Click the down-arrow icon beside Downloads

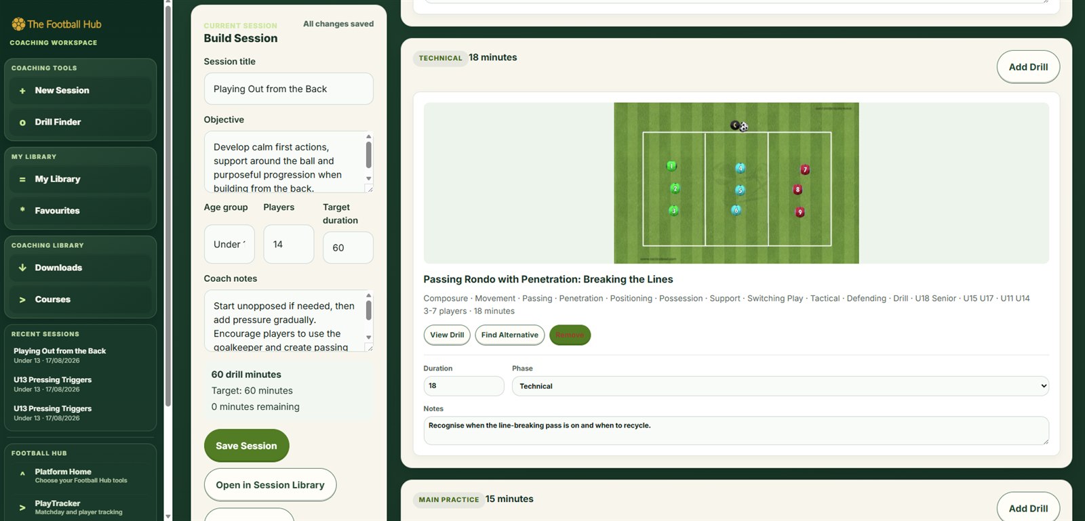coord(22,268)
